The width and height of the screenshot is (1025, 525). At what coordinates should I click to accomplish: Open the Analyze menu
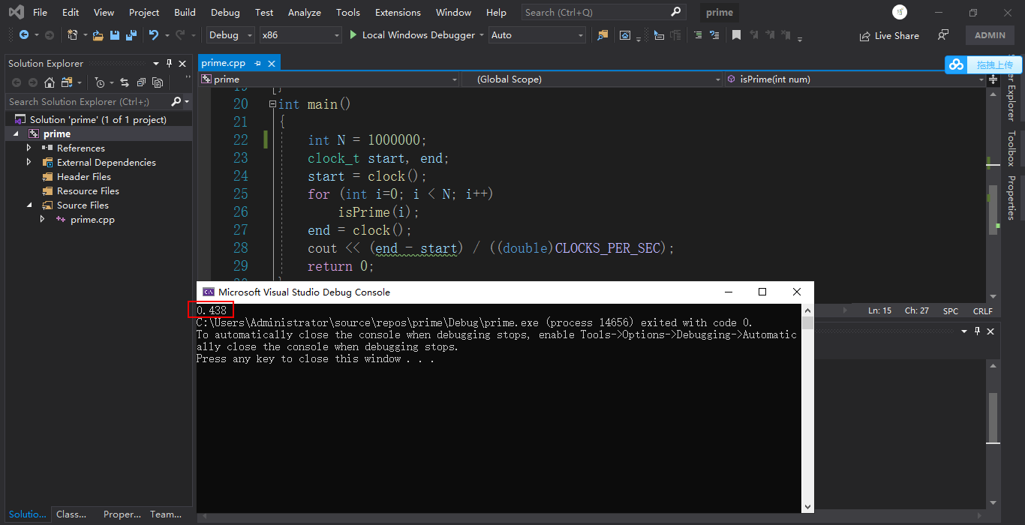pos(305,12)
